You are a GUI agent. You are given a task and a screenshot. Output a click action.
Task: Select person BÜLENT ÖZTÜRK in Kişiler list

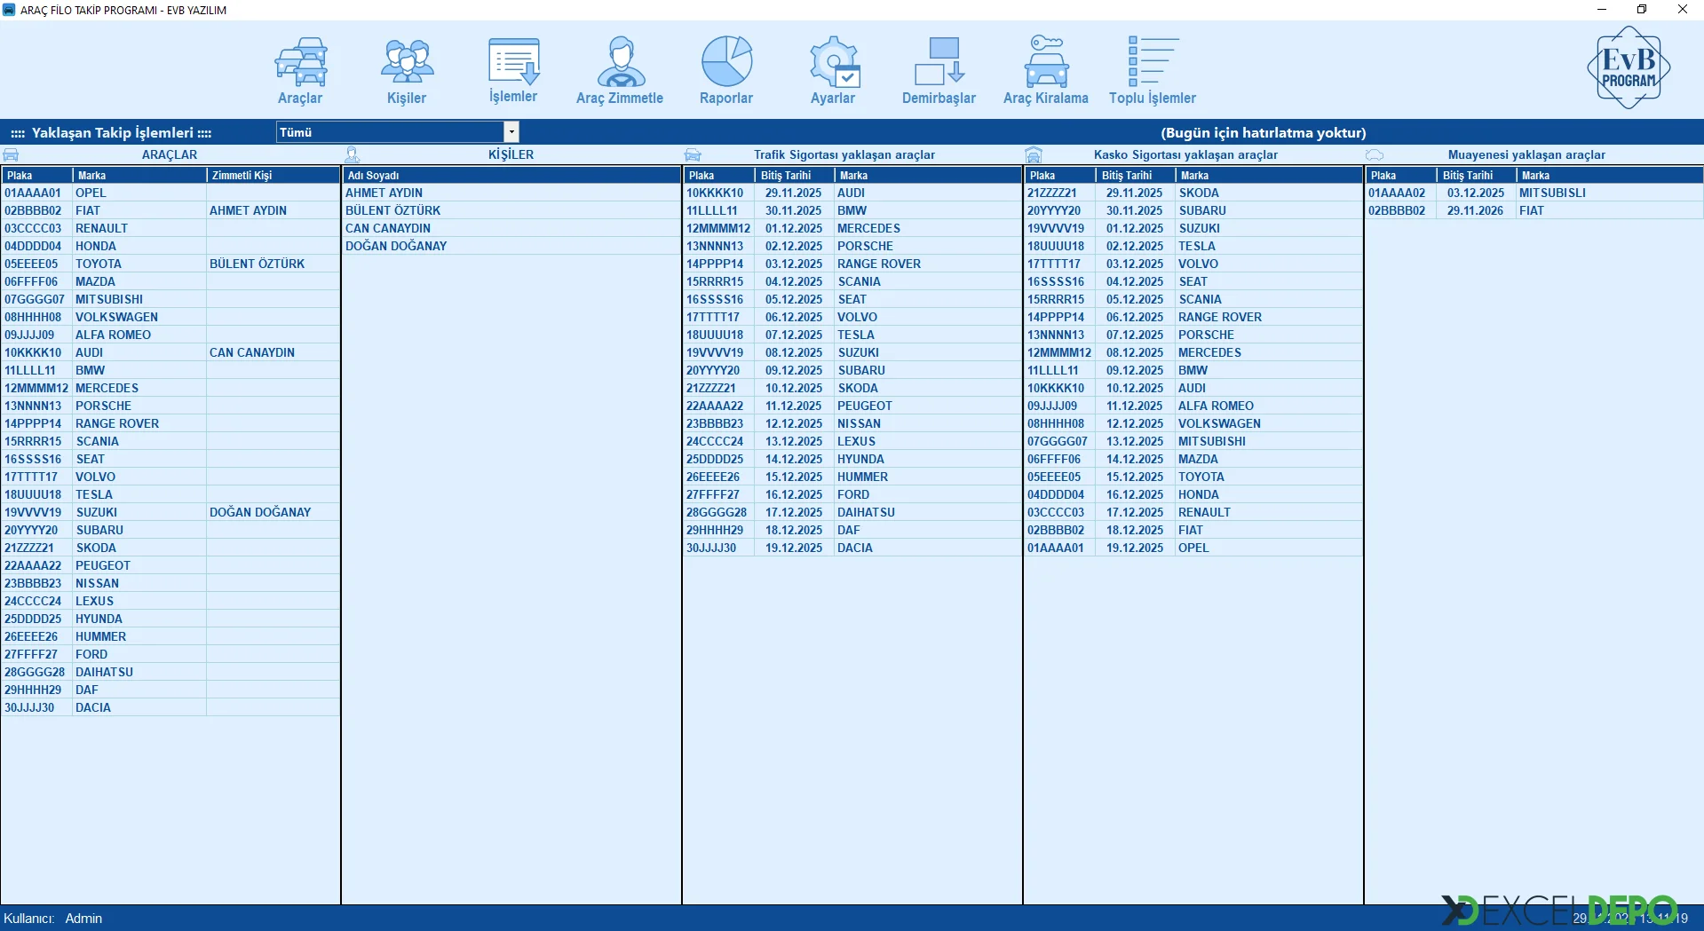392,210
